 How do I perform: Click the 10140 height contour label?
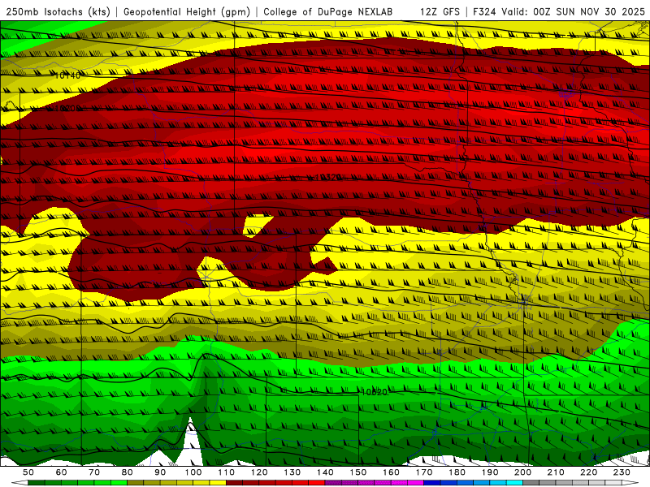click(x=67, y=75)
